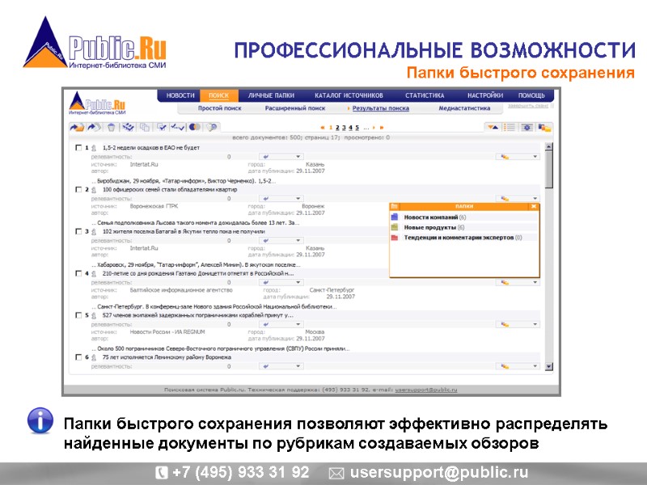The width and height of the screenshot is (647, 485).
Task: Click the magnifier search-in-results icon
Action: 212,128
